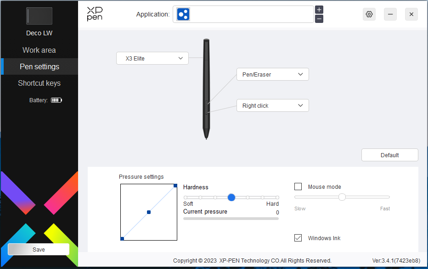Enable the Mouse mode checkbox
Viewport: 428px width, 269px height.
[298, 187]
